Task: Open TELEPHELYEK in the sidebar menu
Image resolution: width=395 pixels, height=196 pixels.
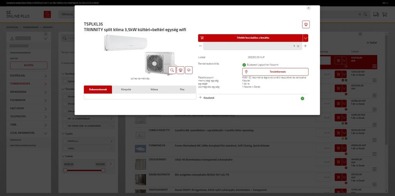Action: point(29,117)
